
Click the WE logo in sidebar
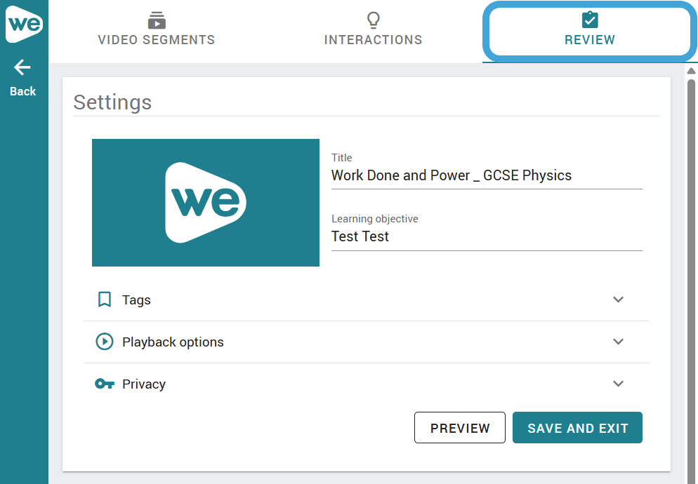[24, 25]
